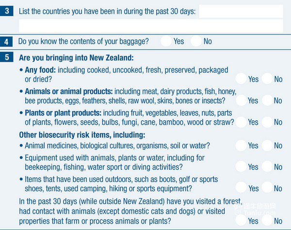The image size is (291, 230).
Task: Click the countries list field beside question 3
Action: click(241, 11)
